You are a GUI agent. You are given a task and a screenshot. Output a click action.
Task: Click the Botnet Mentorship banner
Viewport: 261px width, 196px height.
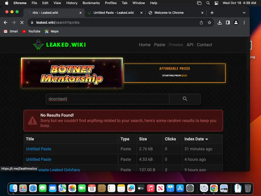click(72, 73)
